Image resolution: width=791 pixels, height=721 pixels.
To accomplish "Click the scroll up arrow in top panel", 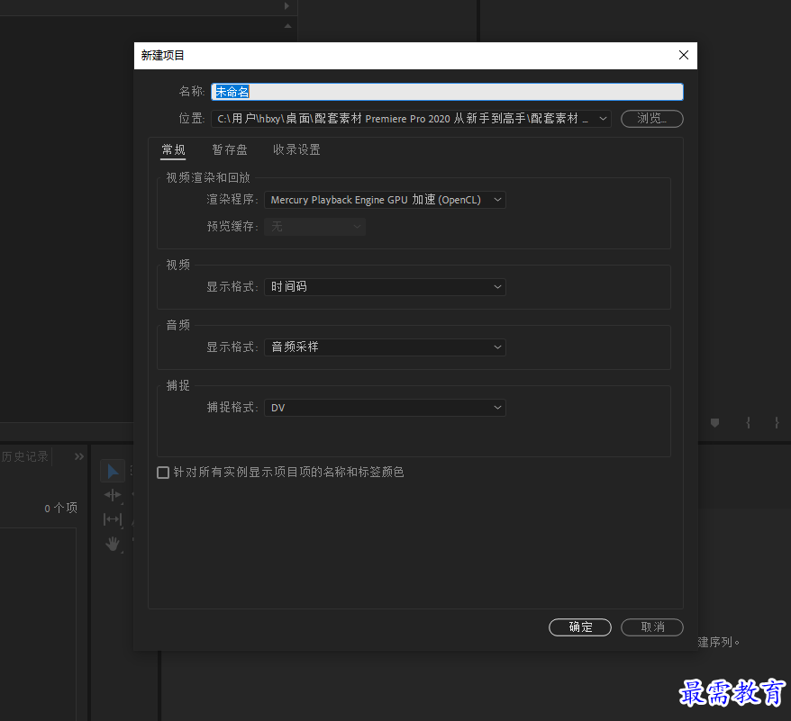I will (287, 26).
